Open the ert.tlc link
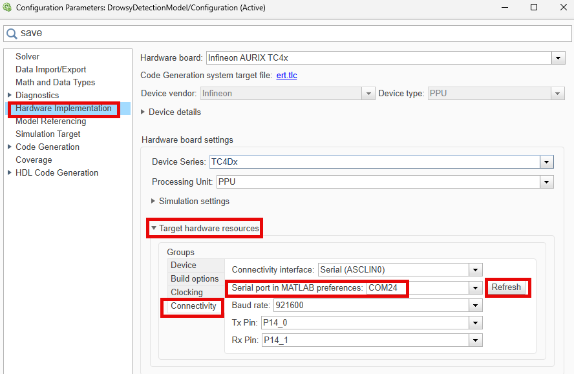The height and width of the screenshot is (374, 574). 286,76
